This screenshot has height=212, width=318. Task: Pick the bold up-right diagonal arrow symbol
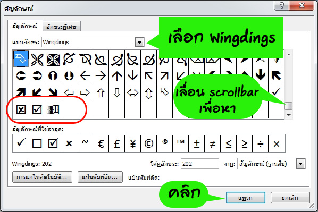[x=21, y=92]
